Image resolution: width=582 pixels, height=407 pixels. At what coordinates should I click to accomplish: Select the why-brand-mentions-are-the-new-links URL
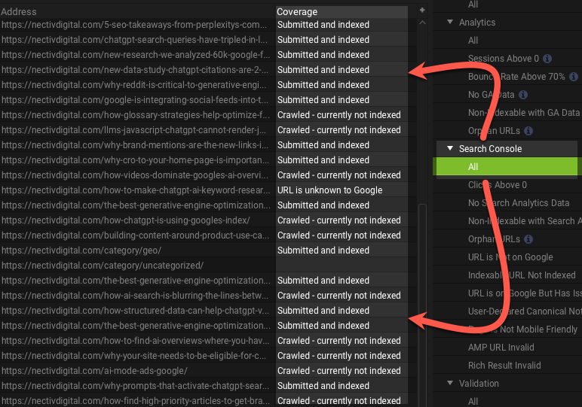[x=135, y=145]
